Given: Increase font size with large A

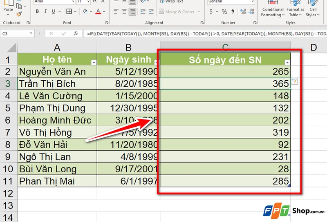Looking at the screenshot, I should (x=94, y=2).
